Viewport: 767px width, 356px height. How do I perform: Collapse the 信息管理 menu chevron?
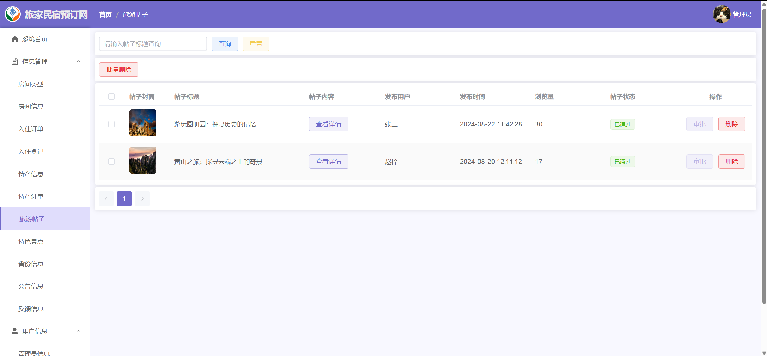coord(78,61)
